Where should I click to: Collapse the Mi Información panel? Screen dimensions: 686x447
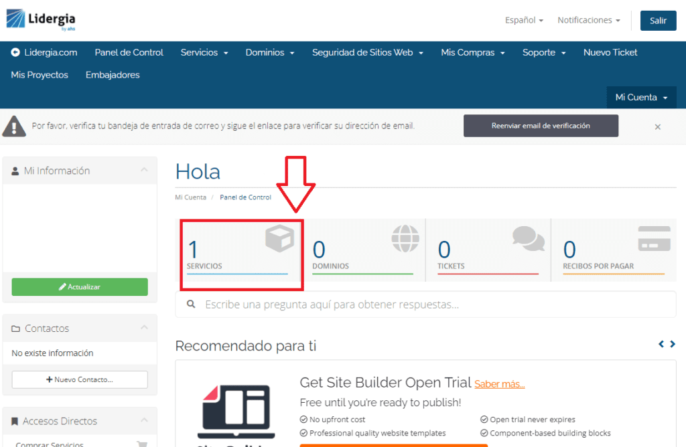(145, 169)
